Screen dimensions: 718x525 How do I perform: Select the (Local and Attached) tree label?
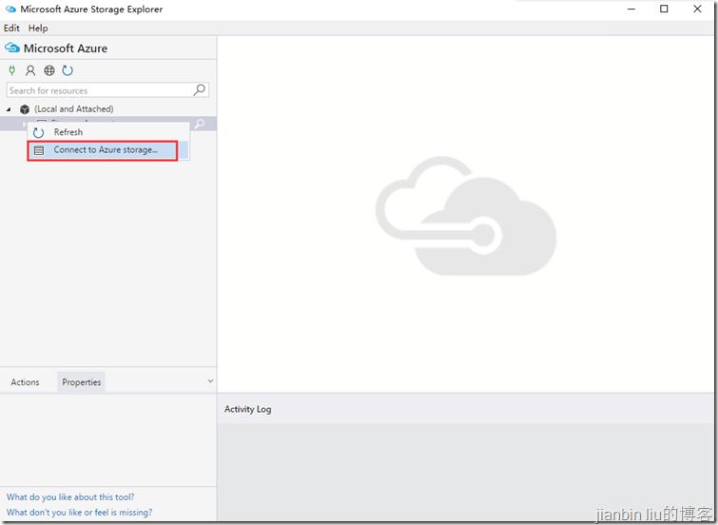pyautogui.click(x=74, y=109)
